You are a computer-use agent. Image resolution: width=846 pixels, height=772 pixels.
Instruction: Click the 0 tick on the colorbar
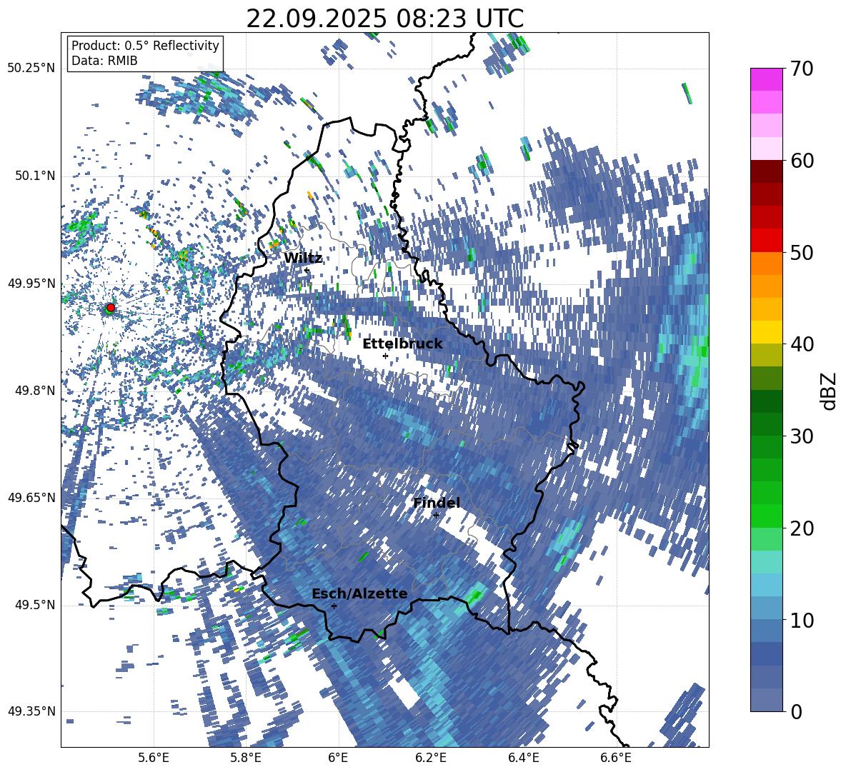[796, 711]
